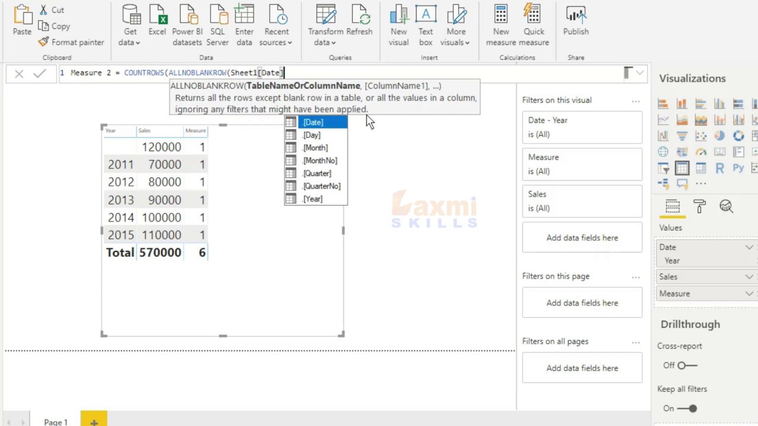The height and width of the screenshot is (426, 758).
Task: Choose [Day] from the autocomplete list
Action: coord(316,135)
